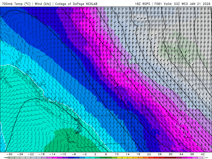Click the '-26' color scale value
This screenshot has width=212, height=159.
point(20,154)
